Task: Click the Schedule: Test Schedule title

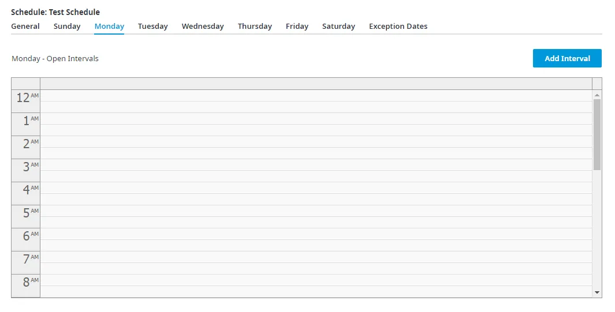Action: [55, 12]
